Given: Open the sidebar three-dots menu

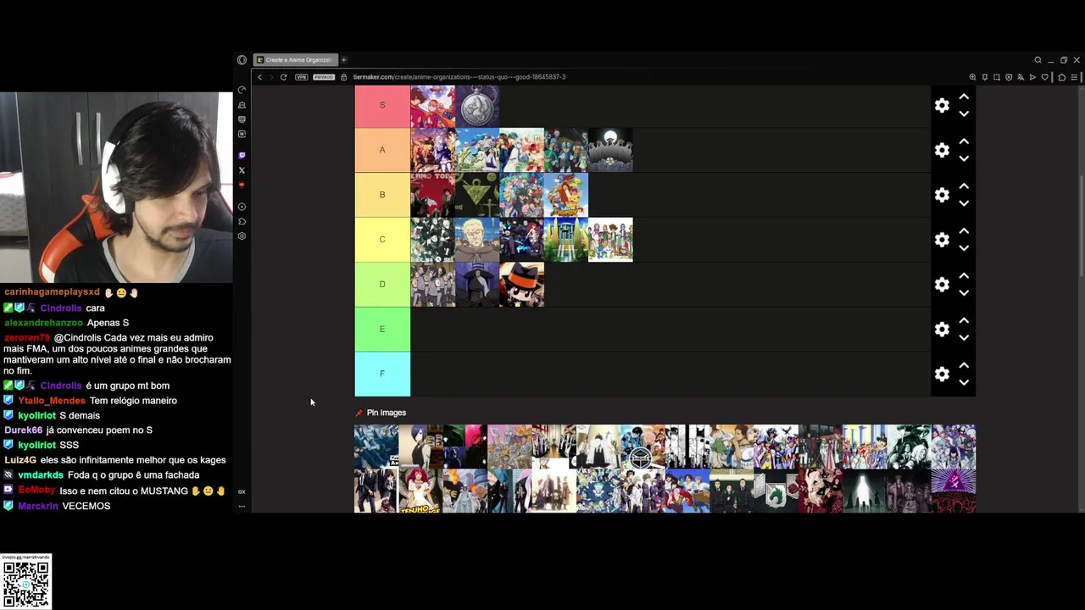Looking at the screenshot, I should (242, 506).
